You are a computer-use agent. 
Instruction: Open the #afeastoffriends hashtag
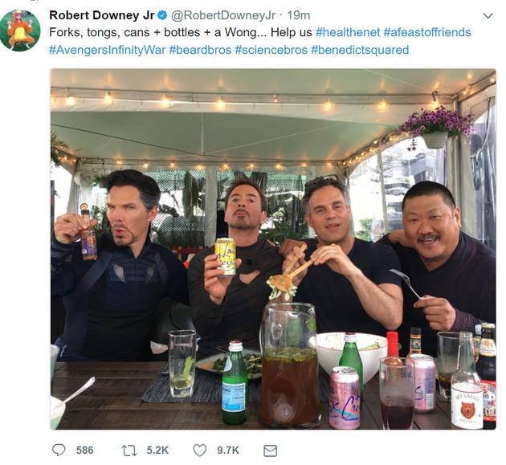pos(427,33)
